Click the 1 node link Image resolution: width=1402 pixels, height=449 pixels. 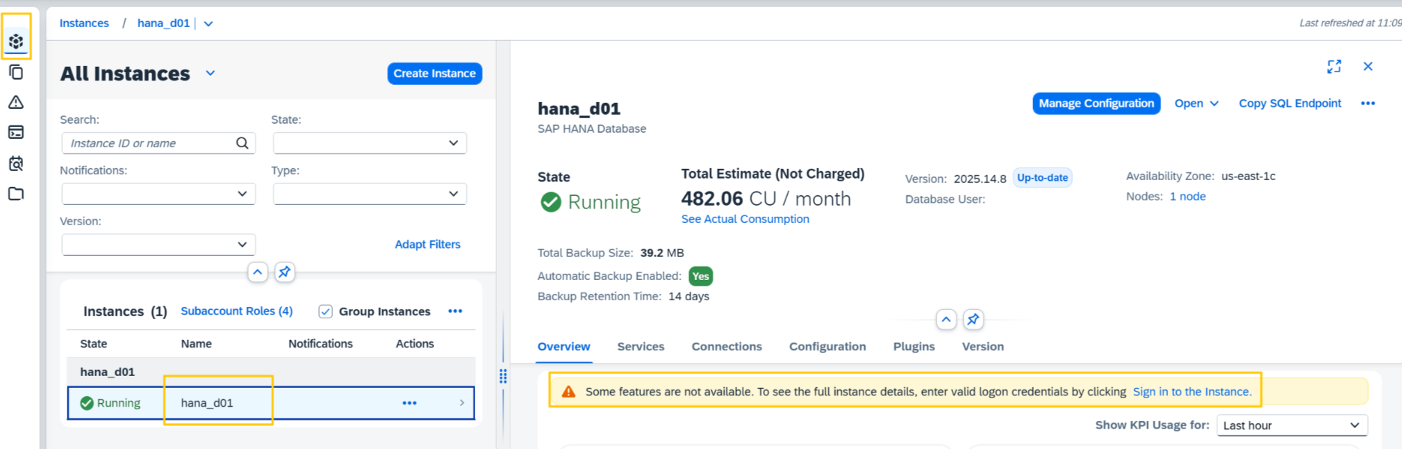click(x=1187, y=197)
